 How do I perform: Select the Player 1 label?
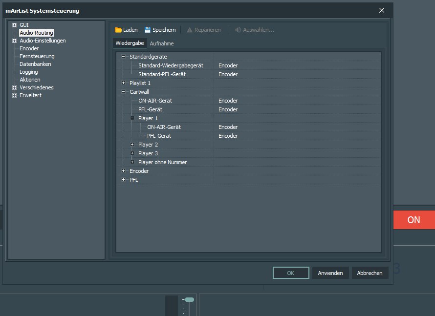pyautogui.click(x=148, y=118)
